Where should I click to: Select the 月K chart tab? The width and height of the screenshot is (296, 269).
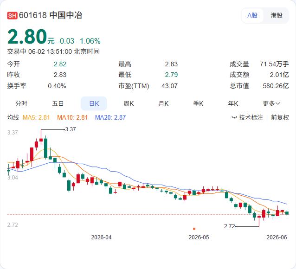163,103
